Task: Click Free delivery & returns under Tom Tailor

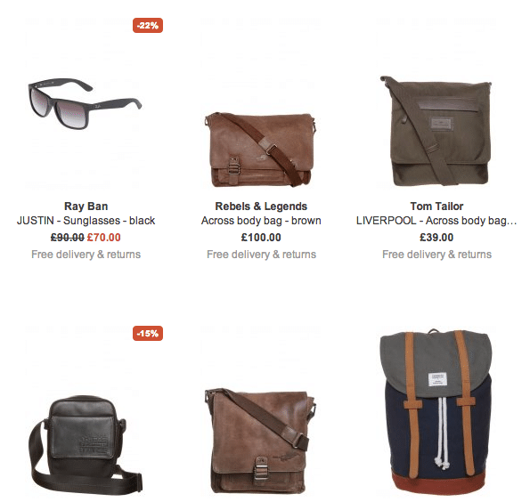Action: point(436,255)
